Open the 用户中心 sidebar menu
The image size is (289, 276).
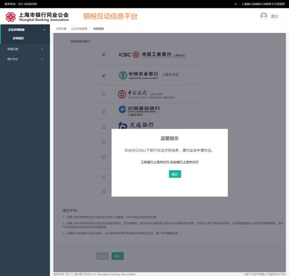[25, 59]
